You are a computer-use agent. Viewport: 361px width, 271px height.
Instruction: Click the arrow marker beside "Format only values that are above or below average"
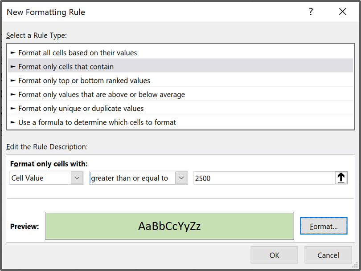pos(13,94)
